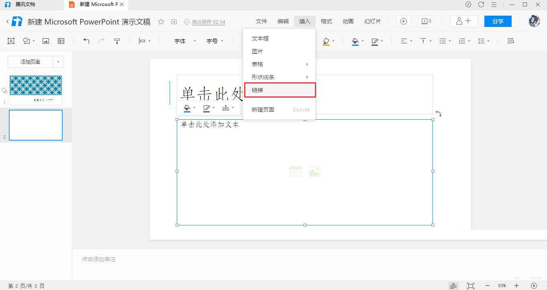The image size is (547, 290).
Task: Start the slideshow playback icon
Action: (x=403, y=21)
